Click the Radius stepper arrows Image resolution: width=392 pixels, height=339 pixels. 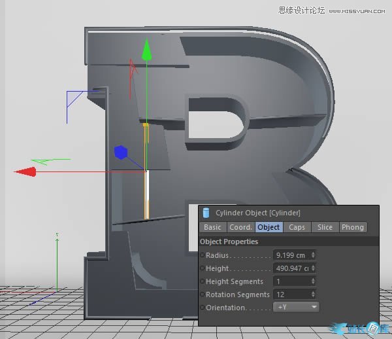point(314,255)
